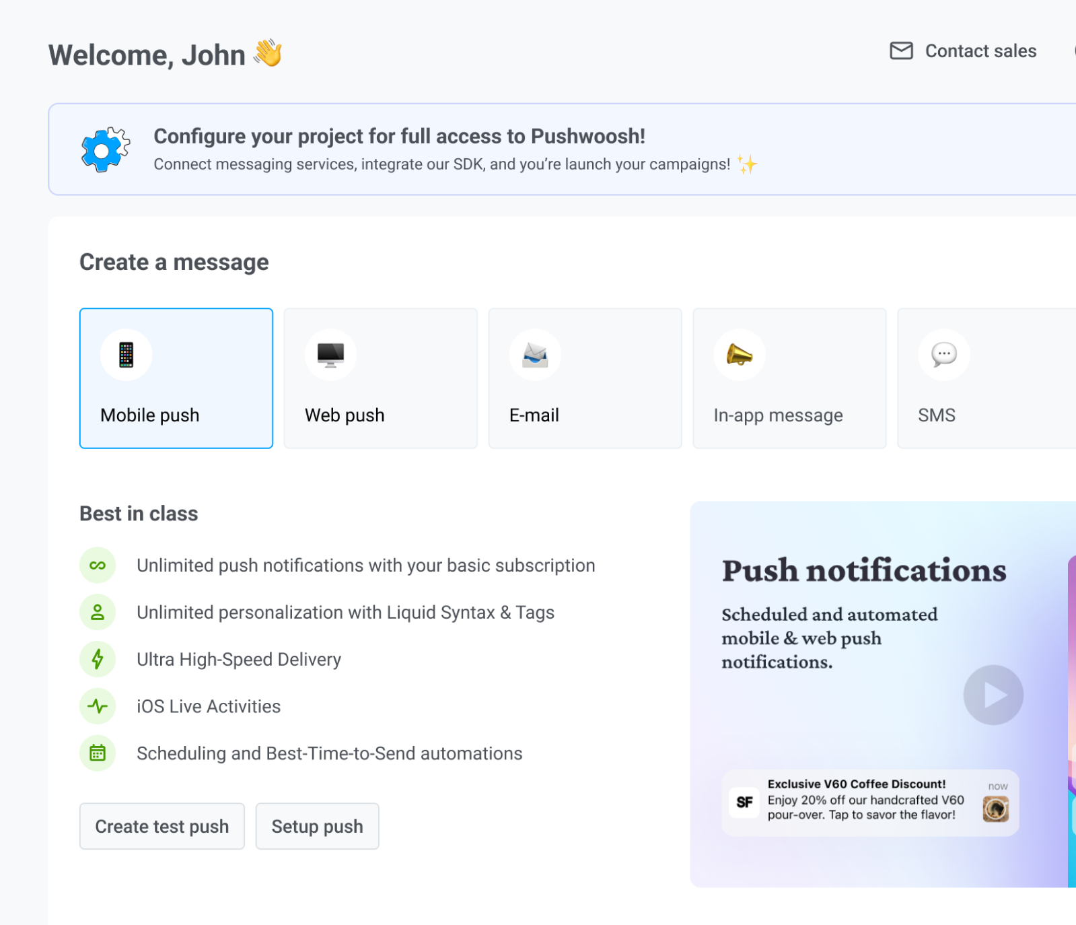Click the SMS speech bubble icon
1076x925 pixels.
tap(944, 355)
